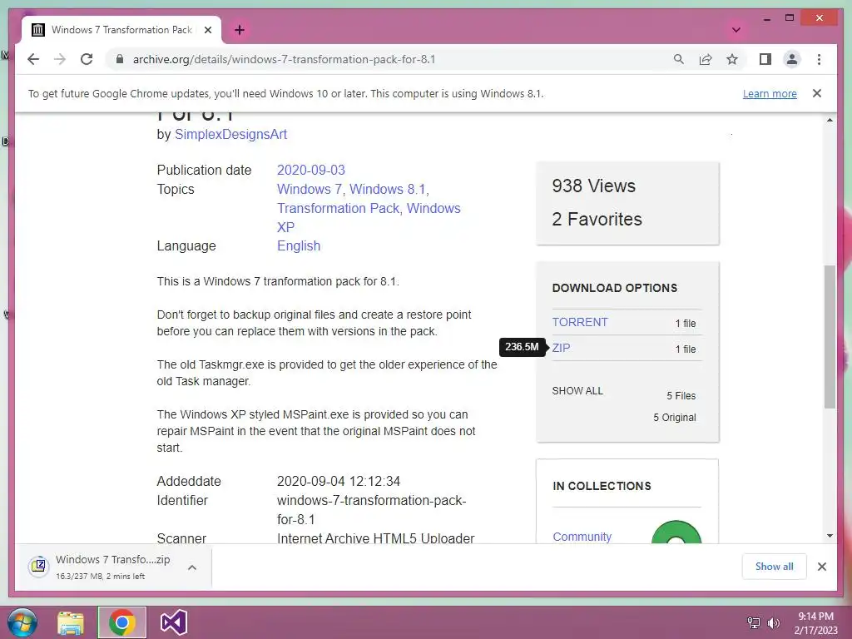The height and width of the screenshot is (639, 852).
Task: Click the vertical scrollbar thumb
Action: click(830, 337)
